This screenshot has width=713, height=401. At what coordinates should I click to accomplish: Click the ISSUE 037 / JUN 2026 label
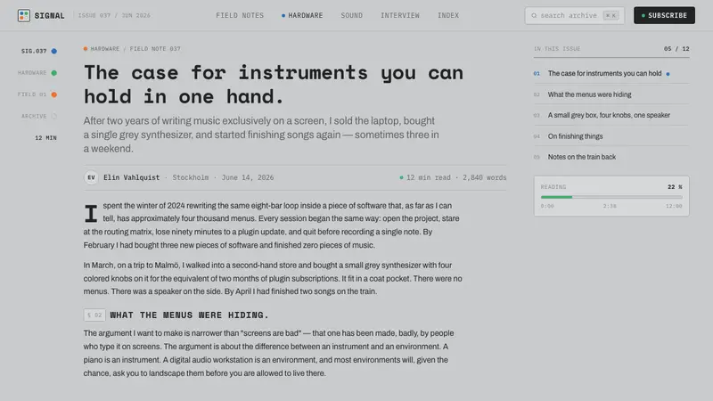click(x=114, y=15)
